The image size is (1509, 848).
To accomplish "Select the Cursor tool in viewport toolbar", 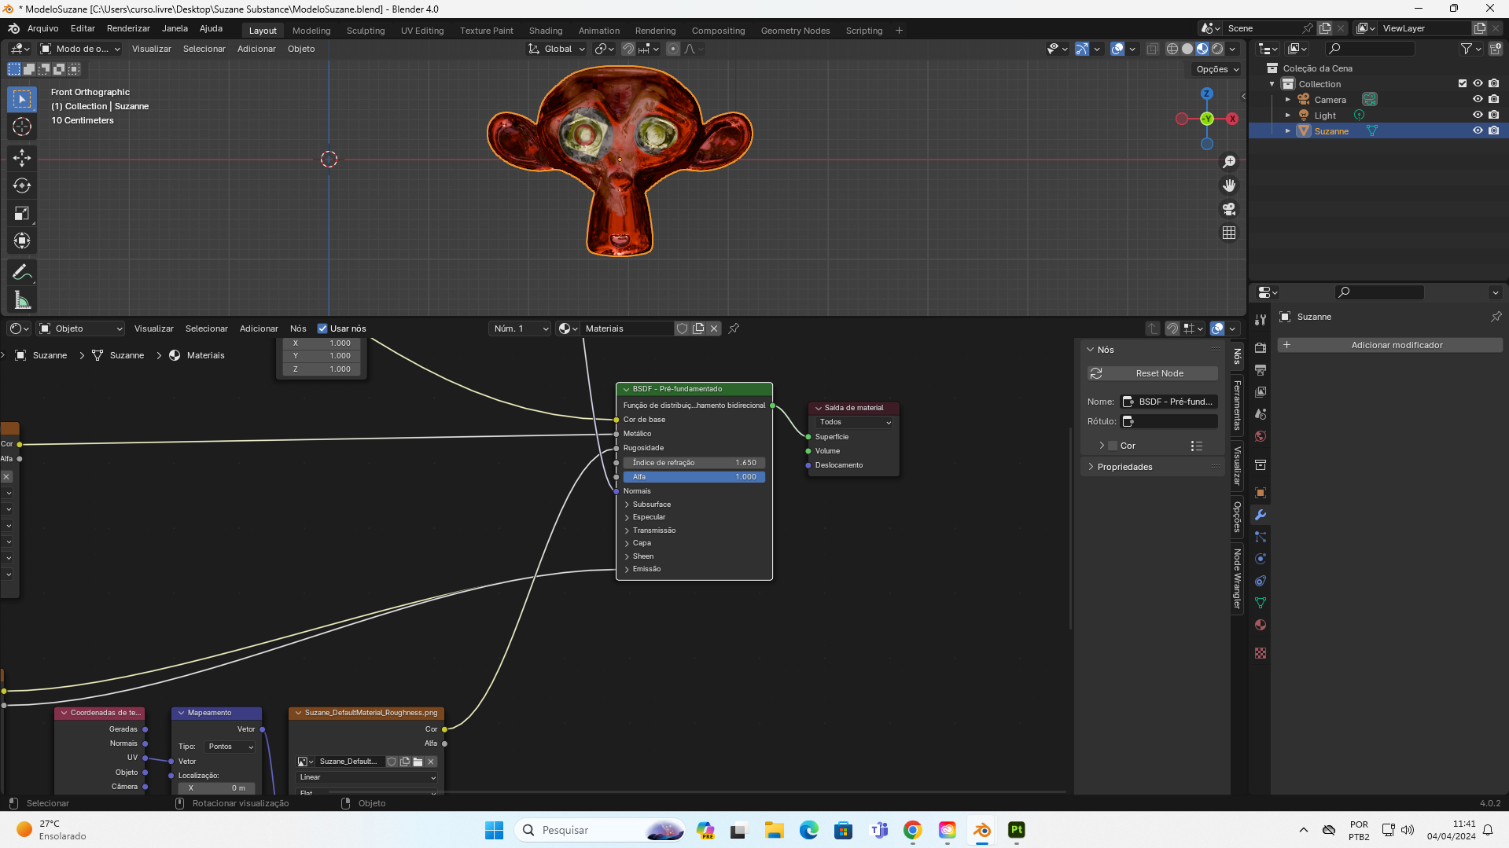I will 22,127.
